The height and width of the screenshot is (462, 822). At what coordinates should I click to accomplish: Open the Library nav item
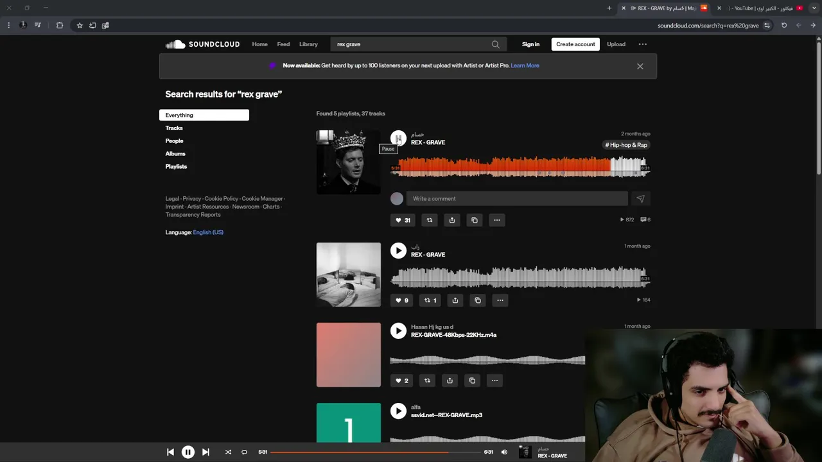tap(308, 44)
